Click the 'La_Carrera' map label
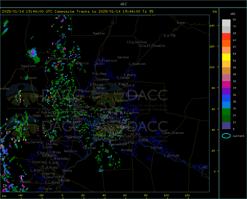 [34, 142]
